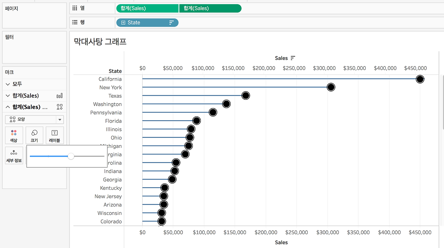The height and width of the screenshot is (248, 444).
Task: Click the sort icon beside Sales axis title
Action: click(x=293, y=58)
